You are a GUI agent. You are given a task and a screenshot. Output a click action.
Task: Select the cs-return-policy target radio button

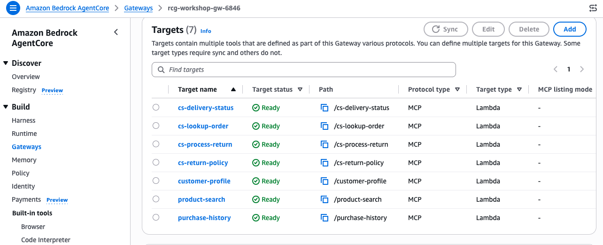pos(156,162)
